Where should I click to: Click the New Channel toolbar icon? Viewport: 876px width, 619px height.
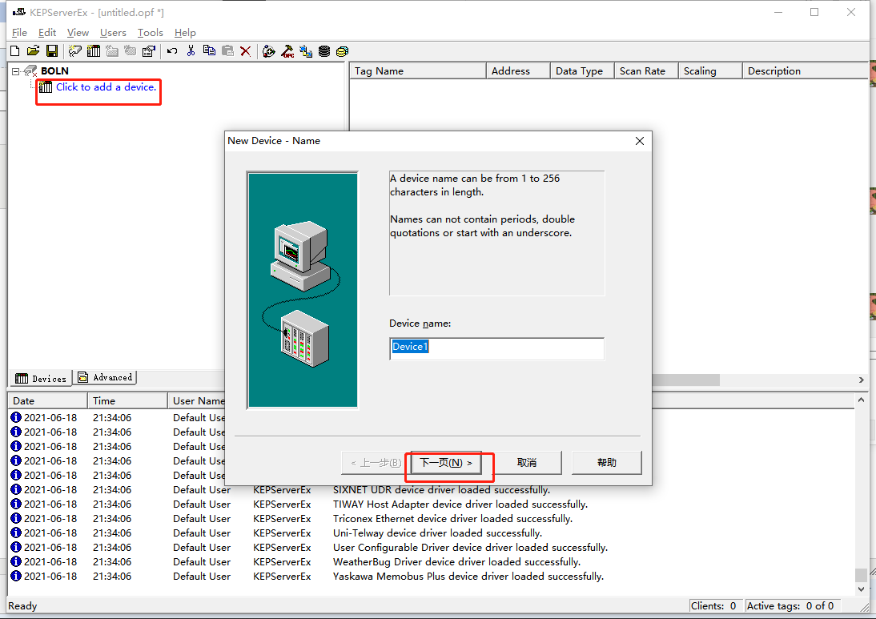point(74,51)
